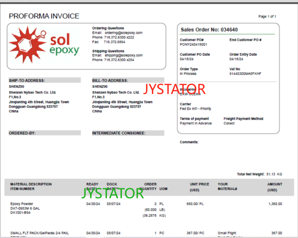Click the 'Epoxy Powder' material description
Image resolution: width=298 pixels, height=238 pixels.
point(22,204)
